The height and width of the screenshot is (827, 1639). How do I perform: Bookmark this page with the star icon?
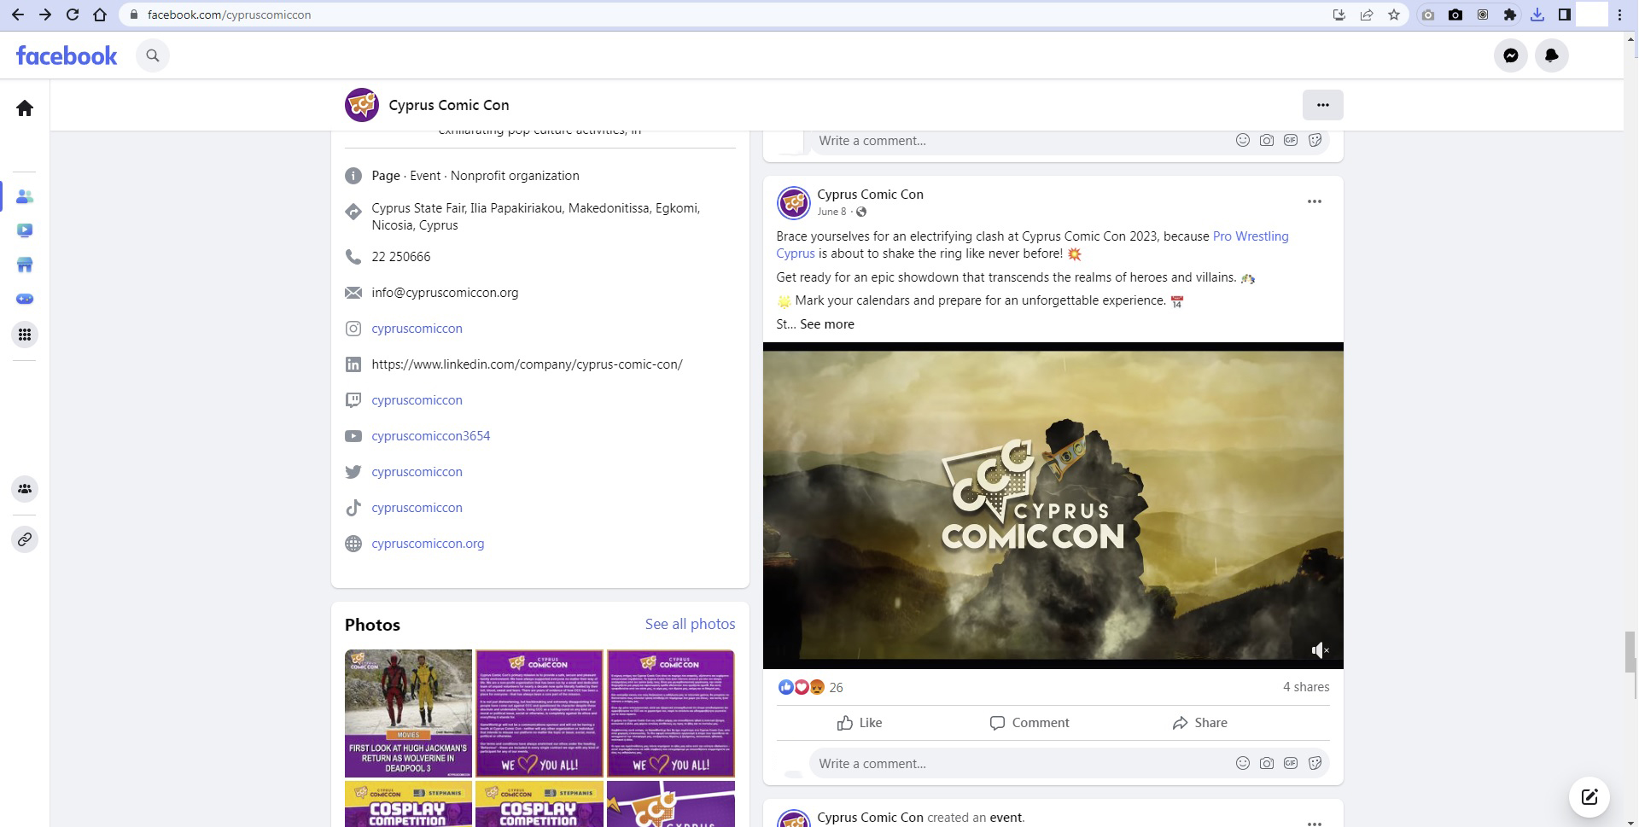pyautogui.click(x=1394, y=15)
